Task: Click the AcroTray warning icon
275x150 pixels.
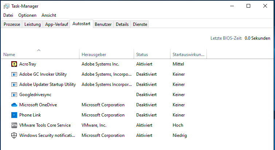Action: coord(14,64)
